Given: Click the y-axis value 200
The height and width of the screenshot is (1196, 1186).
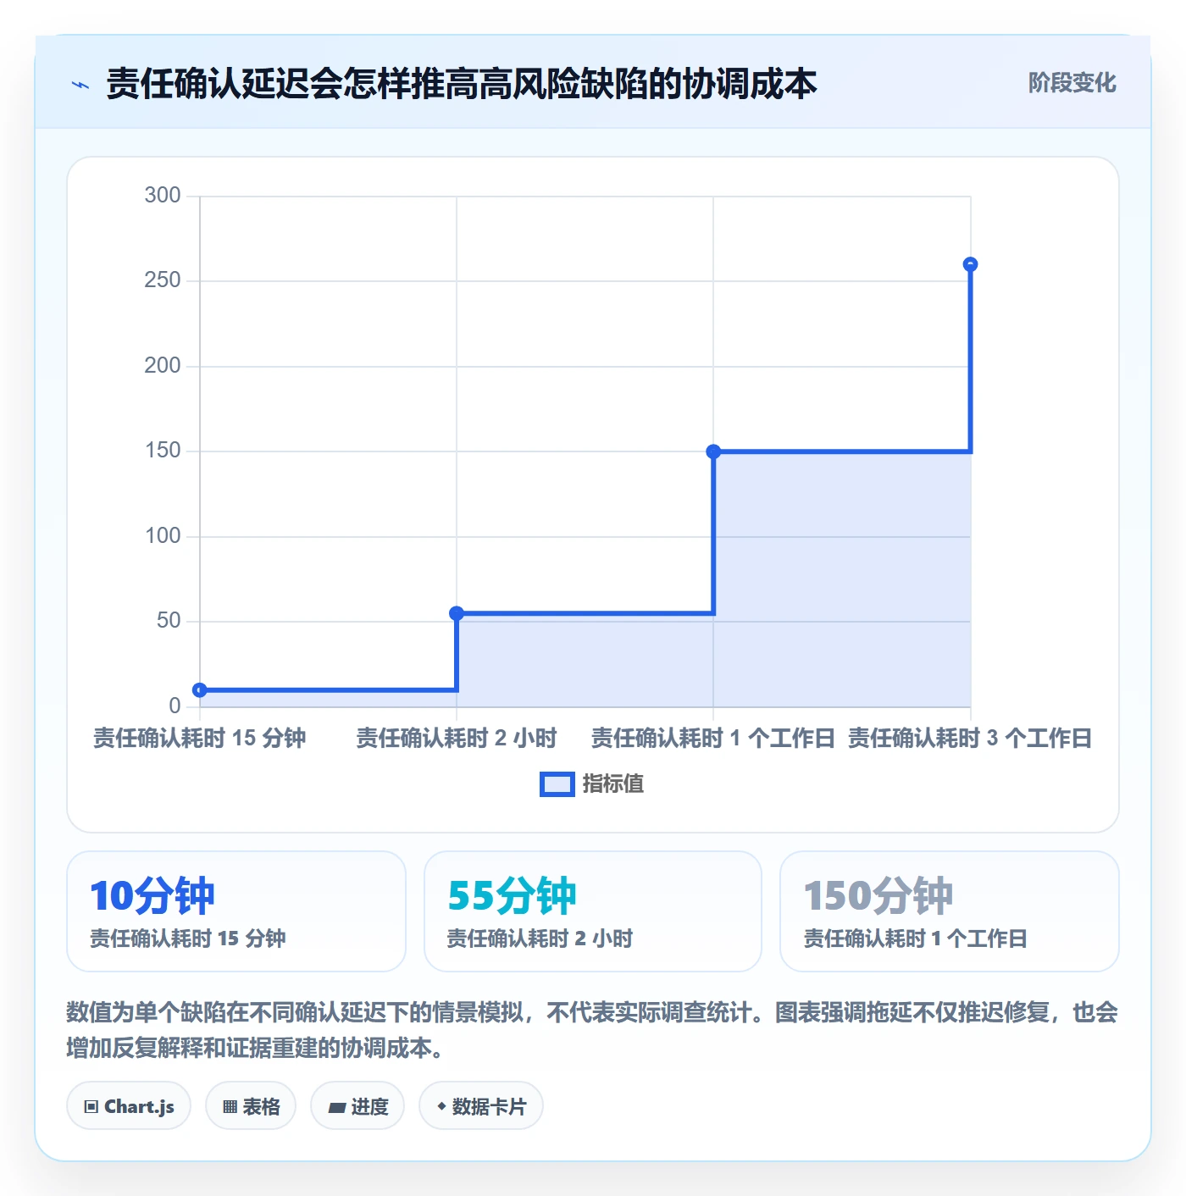Looking at the screenshot, I should 163,366.
